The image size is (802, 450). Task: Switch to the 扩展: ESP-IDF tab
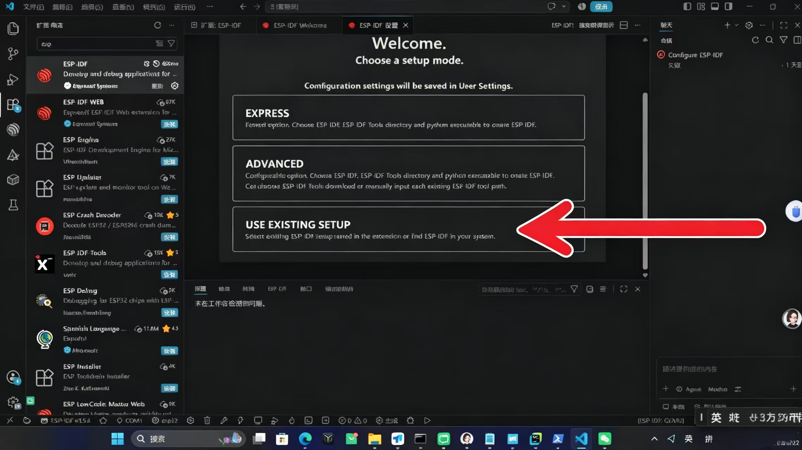point(220,25)
